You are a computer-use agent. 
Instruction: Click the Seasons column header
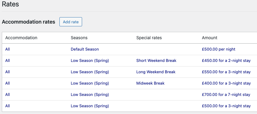(79, 38)
